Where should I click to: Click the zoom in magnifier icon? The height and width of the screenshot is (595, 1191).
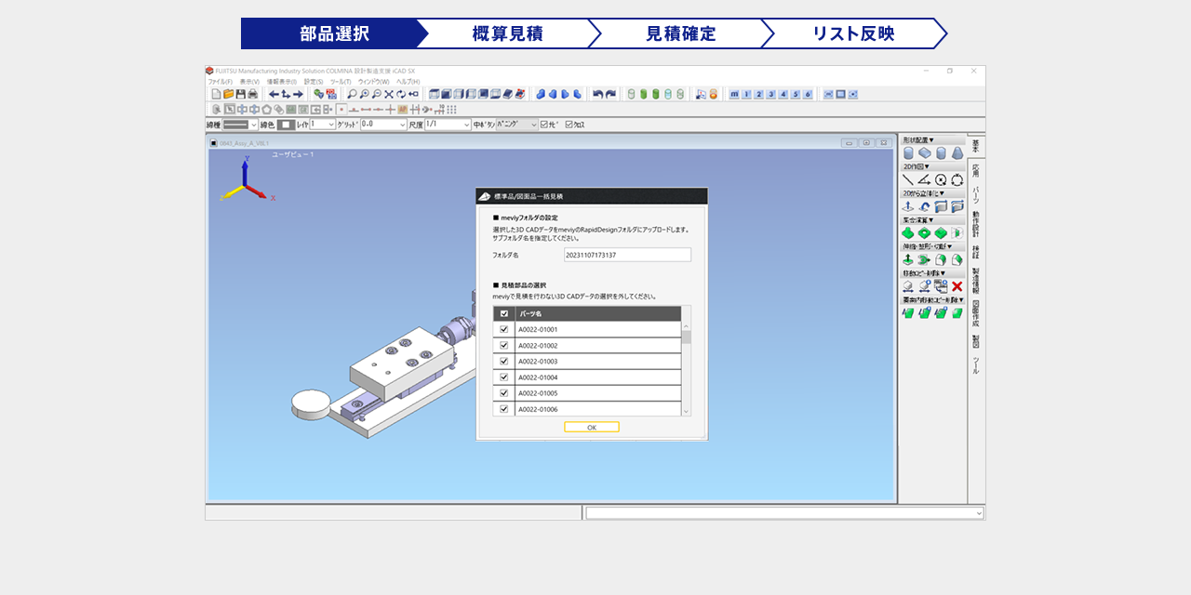pos(364,94)
